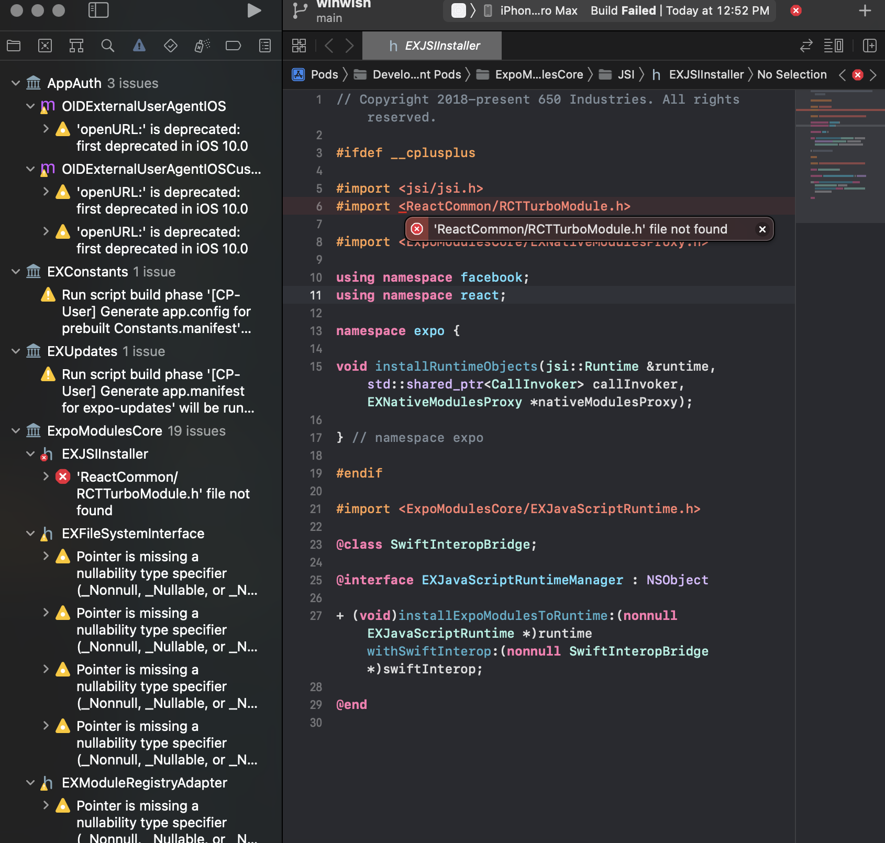The height and width of the screenshot is (843, 885).
Task: Open the Report navigator
Action: point(265,46)
